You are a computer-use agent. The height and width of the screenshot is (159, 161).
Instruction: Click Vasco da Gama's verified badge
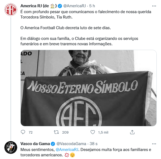[53, 144]
